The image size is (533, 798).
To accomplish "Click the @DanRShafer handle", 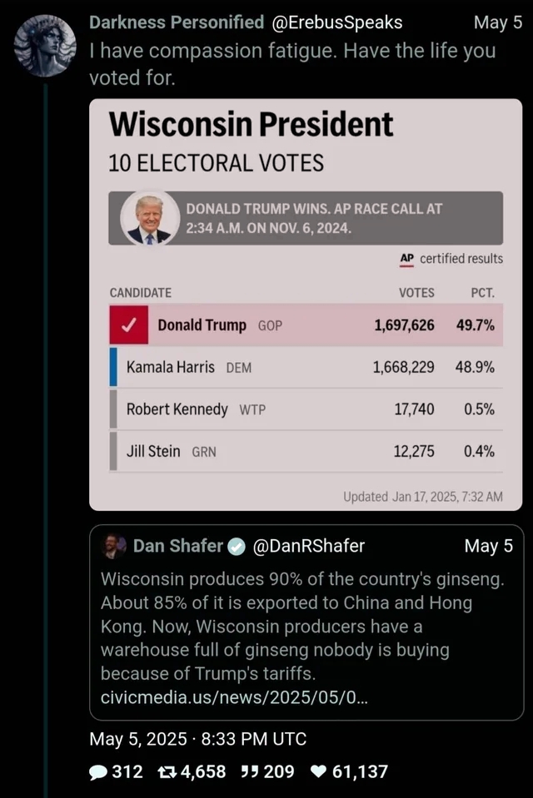I will (x=309, y=546).
